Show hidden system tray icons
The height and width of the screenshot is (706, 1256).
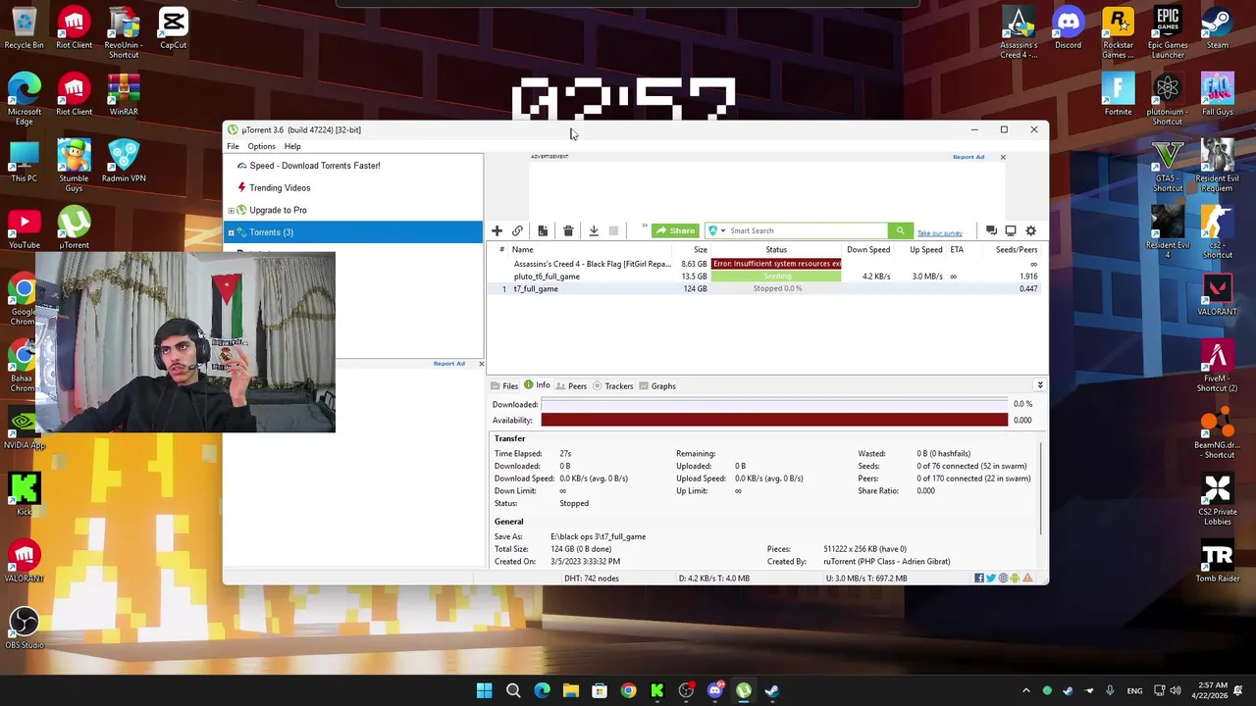coord(1026,690)
